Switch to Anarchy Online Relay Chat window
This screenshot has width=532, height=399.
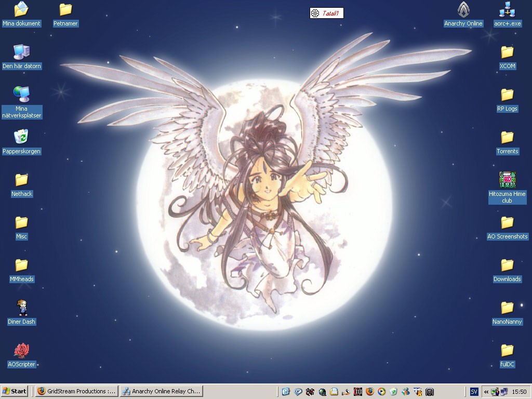[161, 391]
